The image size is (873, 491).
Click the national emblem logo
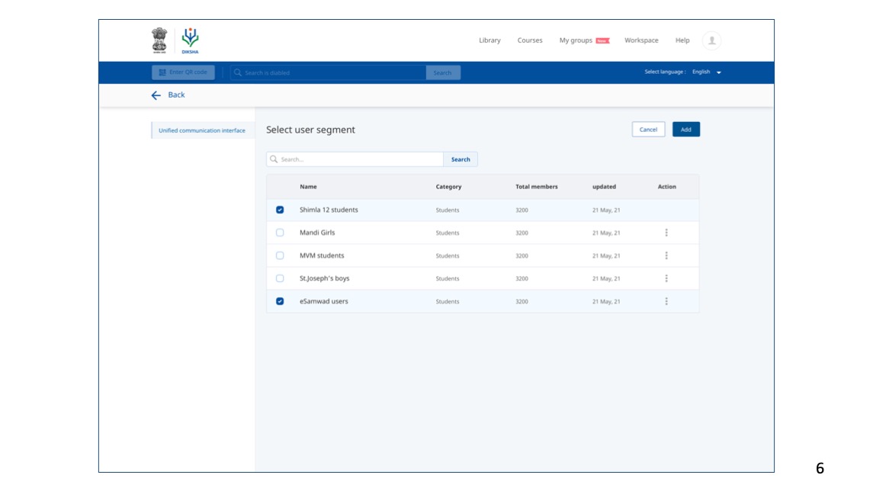(x=159, y=39)
